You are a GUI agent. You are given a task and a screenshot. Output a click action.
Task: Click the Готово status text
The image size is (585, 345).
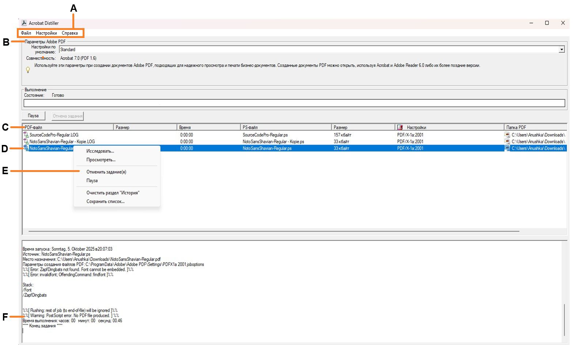pyautogui.click(x=58, y=95)
